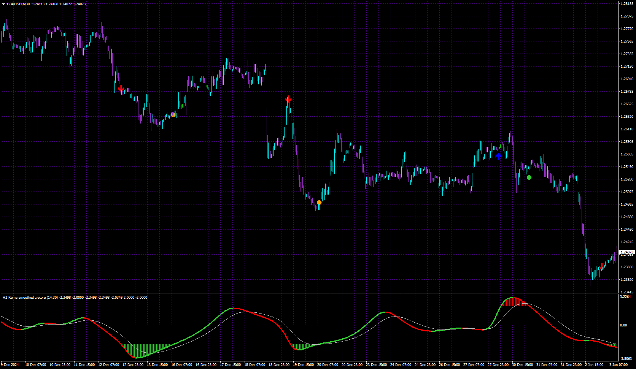This screenshot has height=369, width=636.
Task: Open the chart menu triangle beside GBPUSD,M30
Action: point(4,4)
